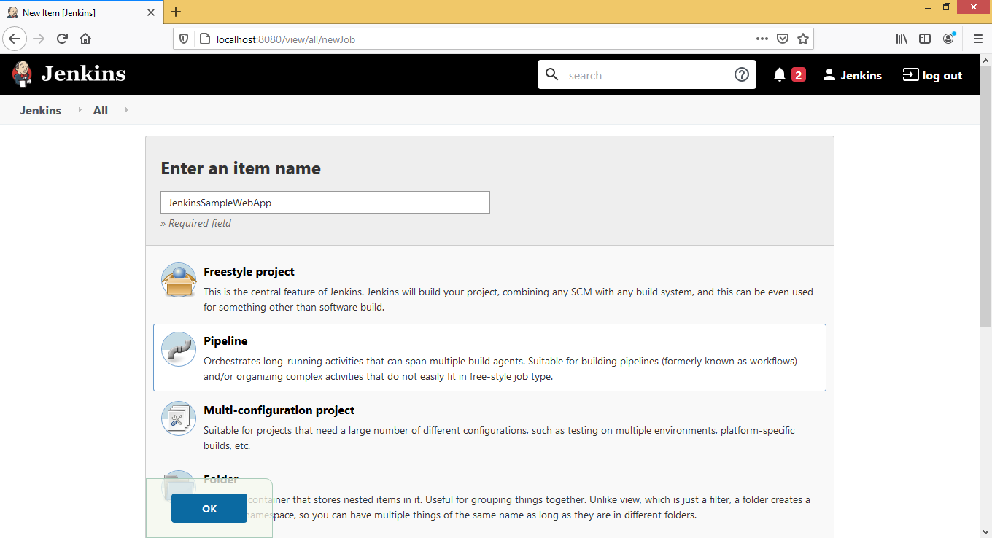Open the browser home page
Screen dimensions: 992x538
(85, 39)
